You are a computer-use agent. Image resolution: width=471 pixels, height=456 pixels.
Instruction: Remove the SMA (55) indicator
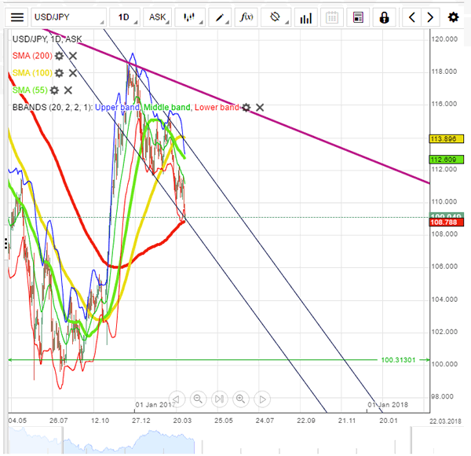click(x=68, y=90)
